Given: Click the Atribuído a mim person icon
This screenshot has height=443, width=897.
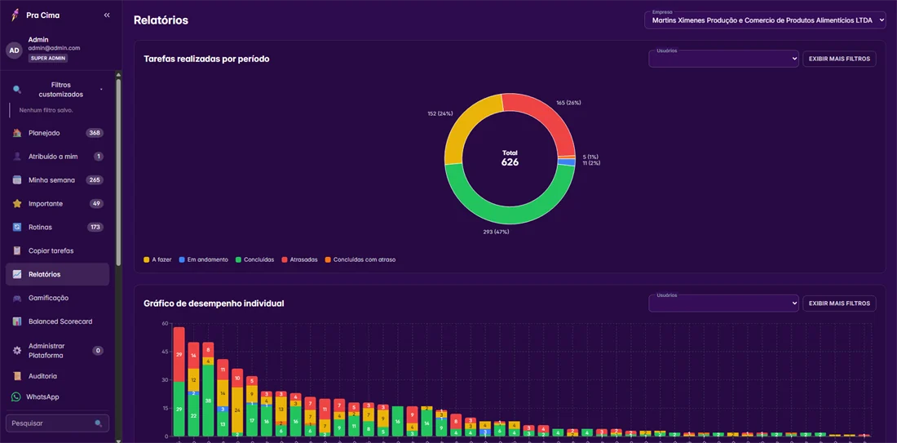Looking at the screenshot, I should (x=17, y=157).
